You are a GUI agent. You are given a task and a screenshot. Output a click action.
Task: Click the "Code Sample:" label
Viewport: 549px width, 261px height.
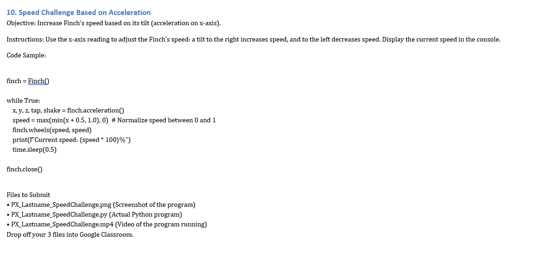point(26,56)
